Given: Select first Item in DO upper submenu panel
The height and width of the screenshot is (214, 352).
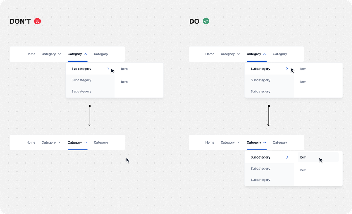Looking at the screenshot, I should (x=303, y=69).
